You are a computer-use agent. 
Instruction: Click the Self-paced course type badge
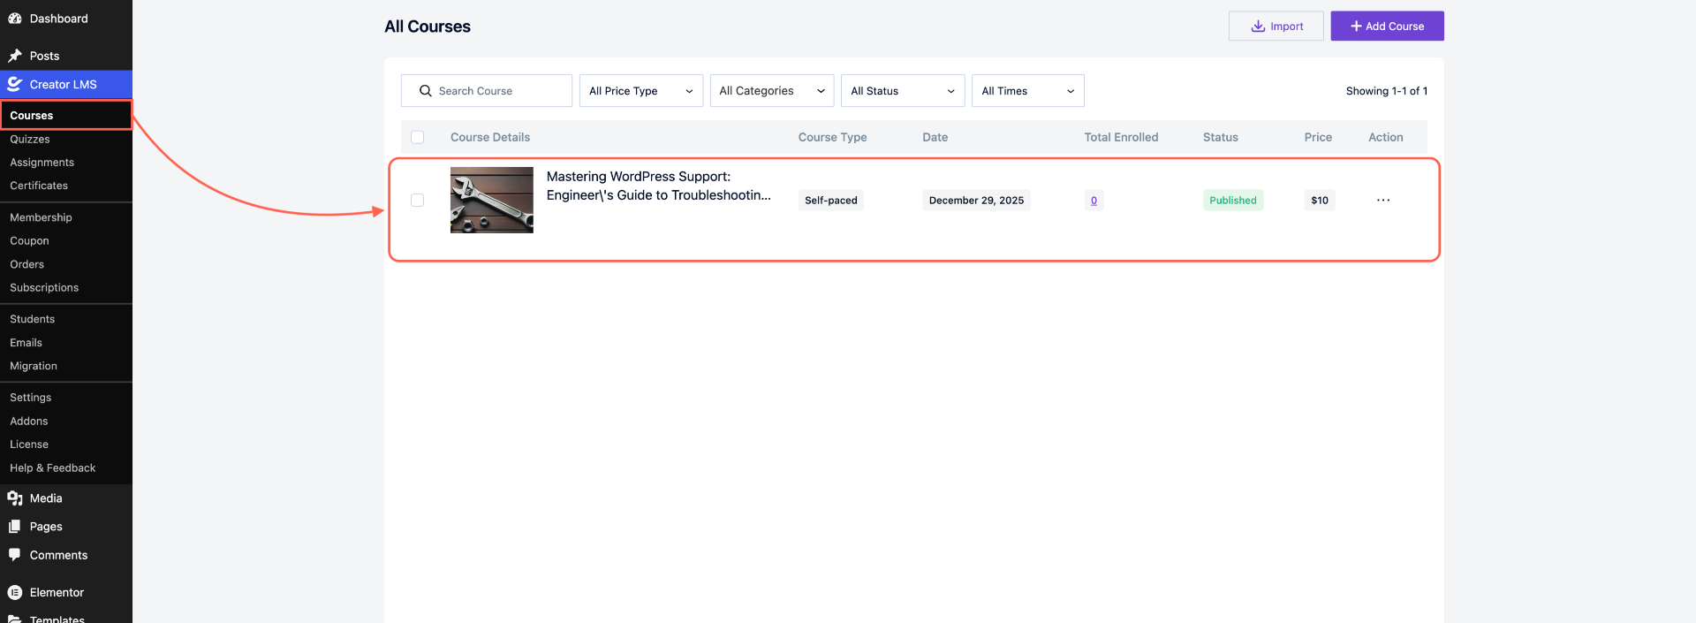pyautogui.click(x=830, y=201)
